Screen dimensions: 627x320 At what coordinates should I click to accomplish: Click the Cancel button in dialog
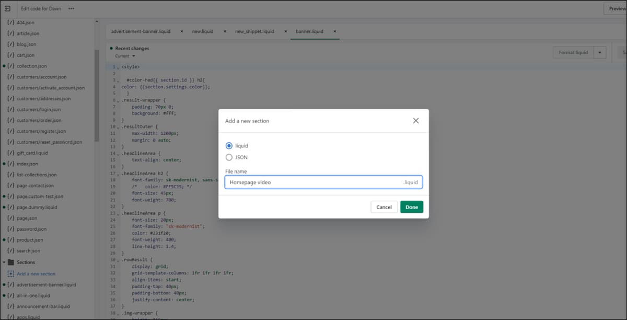384,207
